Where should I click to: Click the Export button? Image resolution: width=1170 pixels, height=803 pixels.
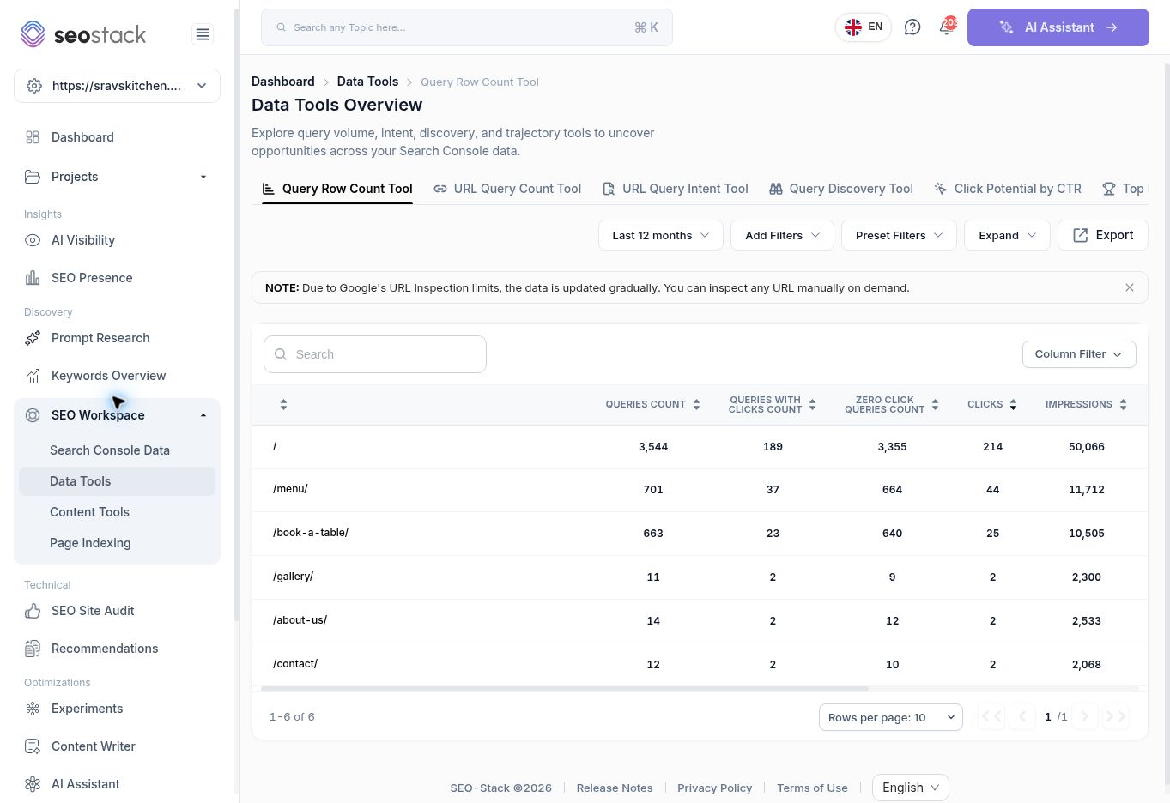point(1103,235)
